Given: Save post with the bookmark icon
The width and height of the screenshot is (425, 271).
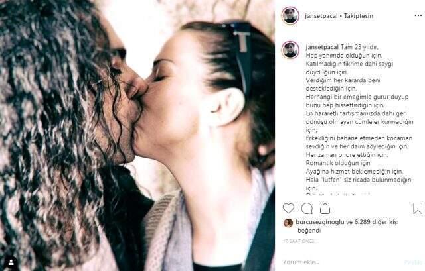Looking at the screenshot, I should pos(418,208).
